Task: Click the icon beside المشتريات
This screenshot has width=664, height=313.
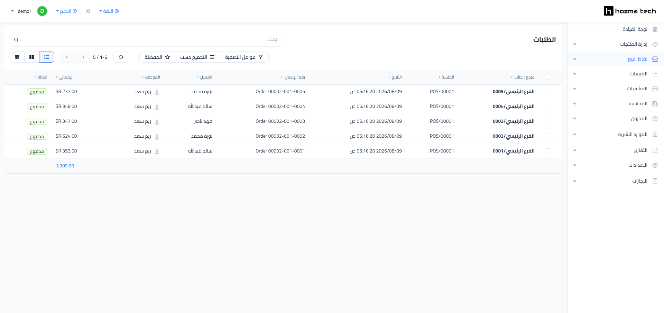Action: pos(655,89)
